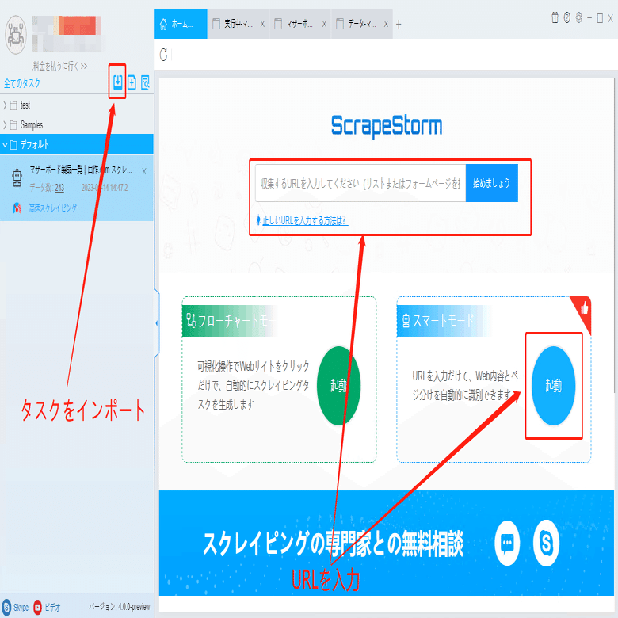Open the chat bubble consultation icon
The width and height of the screenshot is (618, 618).
click(507, 543)
